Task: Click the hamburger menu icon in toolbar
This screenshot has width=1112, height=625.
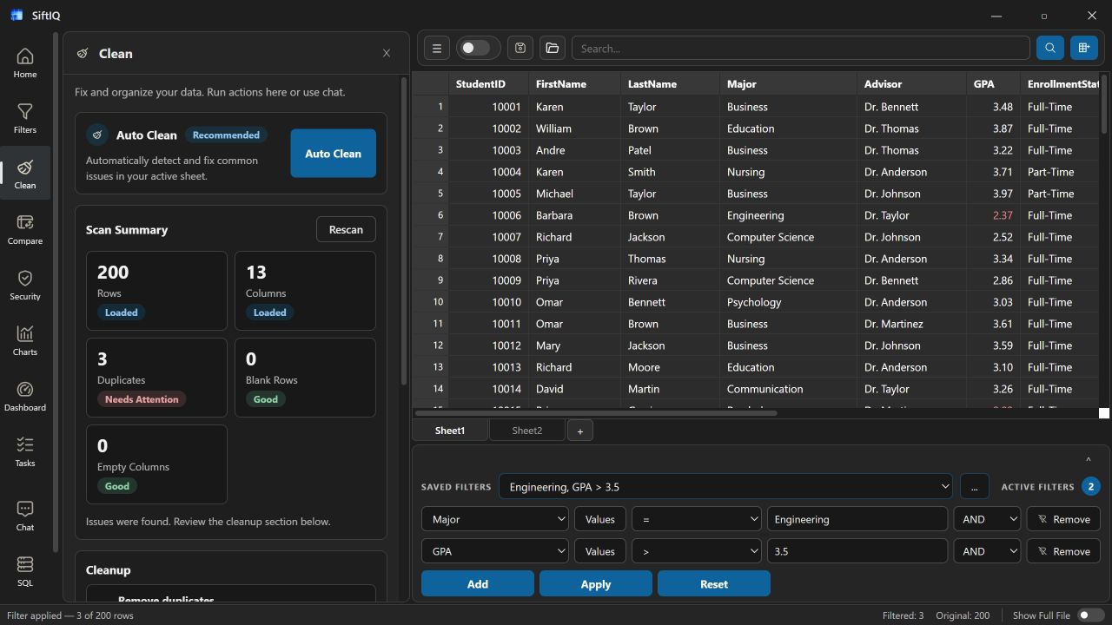Action: (x=437, y=48)
